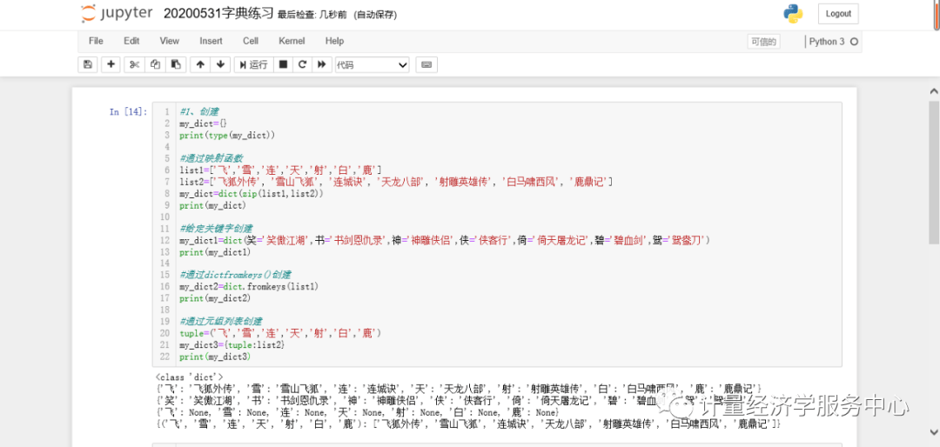Open the command palette keyboard icon

[426, 64]
